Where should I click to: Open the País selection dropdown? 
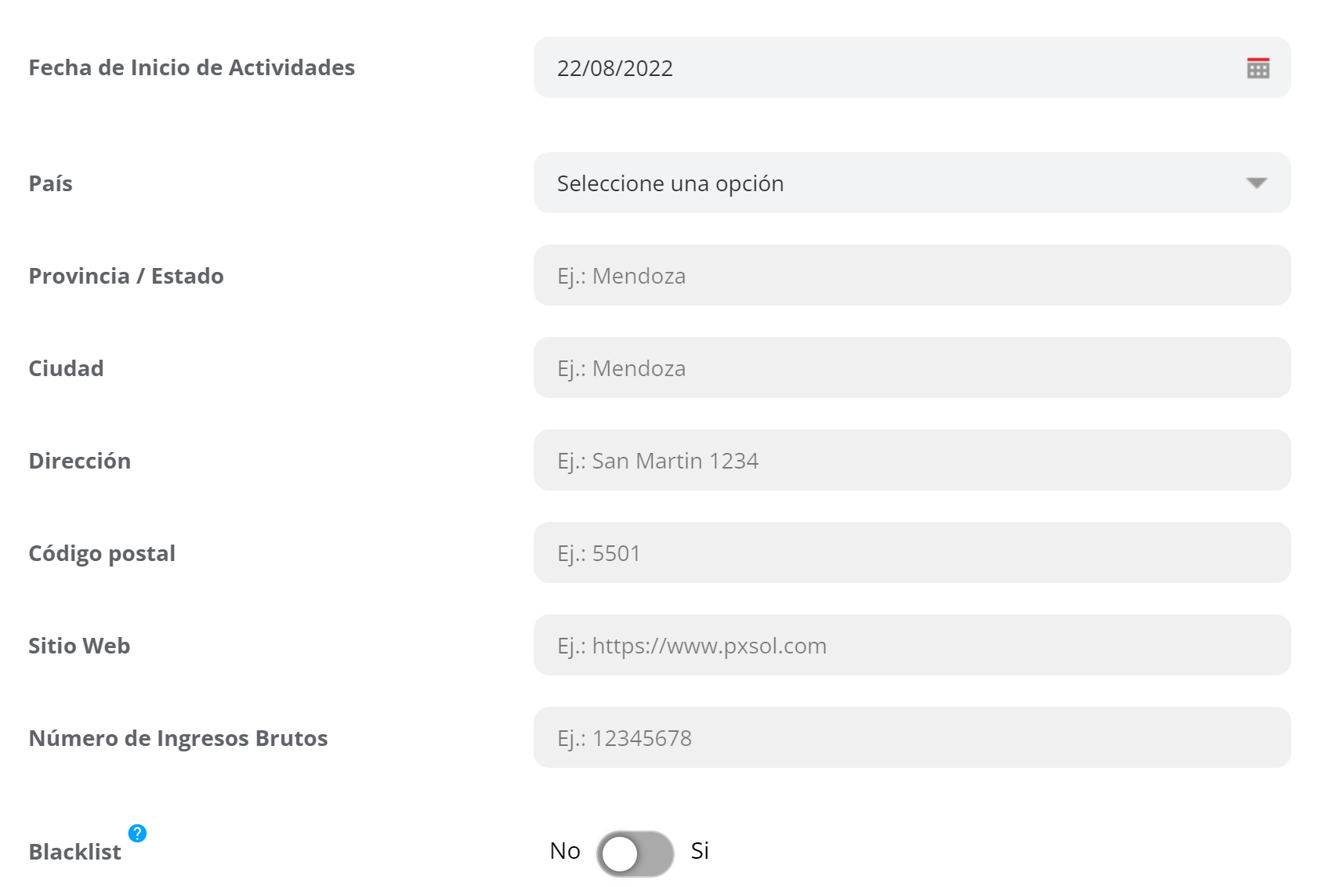pyautogui.click(x=911, y=183)
